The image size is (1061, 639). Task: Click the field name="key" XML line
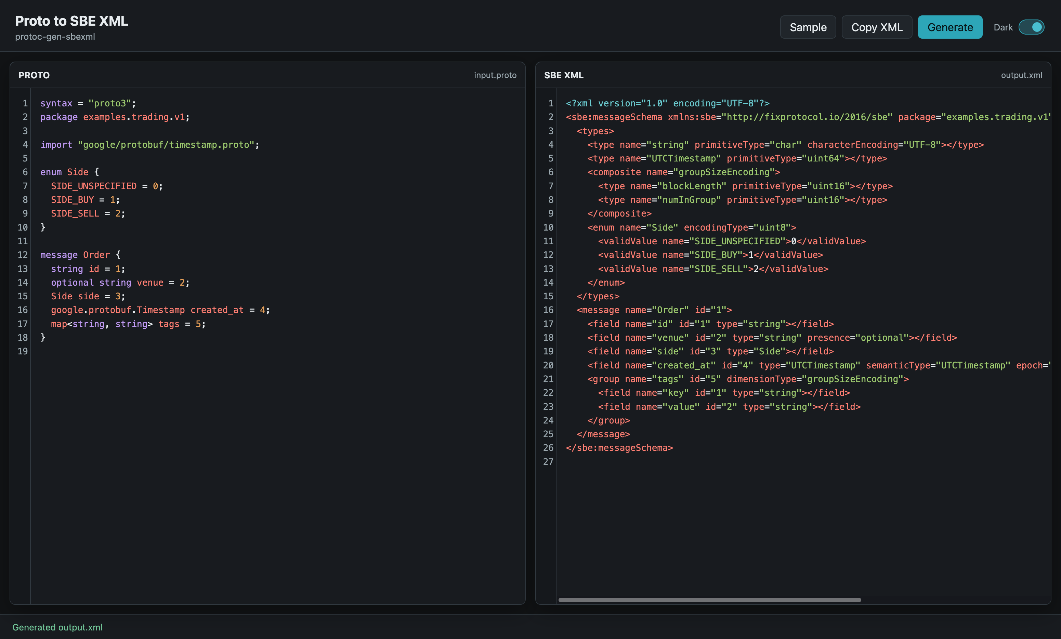pyautogui.click(x=724, y=393)
